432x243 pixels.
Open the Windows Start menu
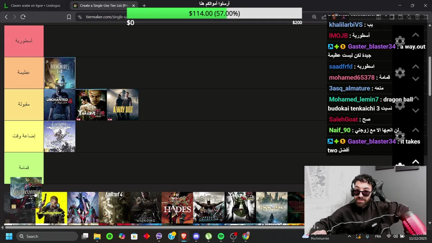[x=9, y=236]
